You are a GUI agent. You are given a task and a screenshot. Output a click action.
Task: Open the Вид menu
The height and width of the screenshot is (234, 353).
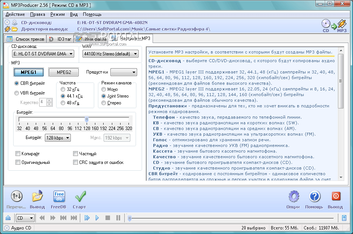pyautogui.click(x=73, y=14)
